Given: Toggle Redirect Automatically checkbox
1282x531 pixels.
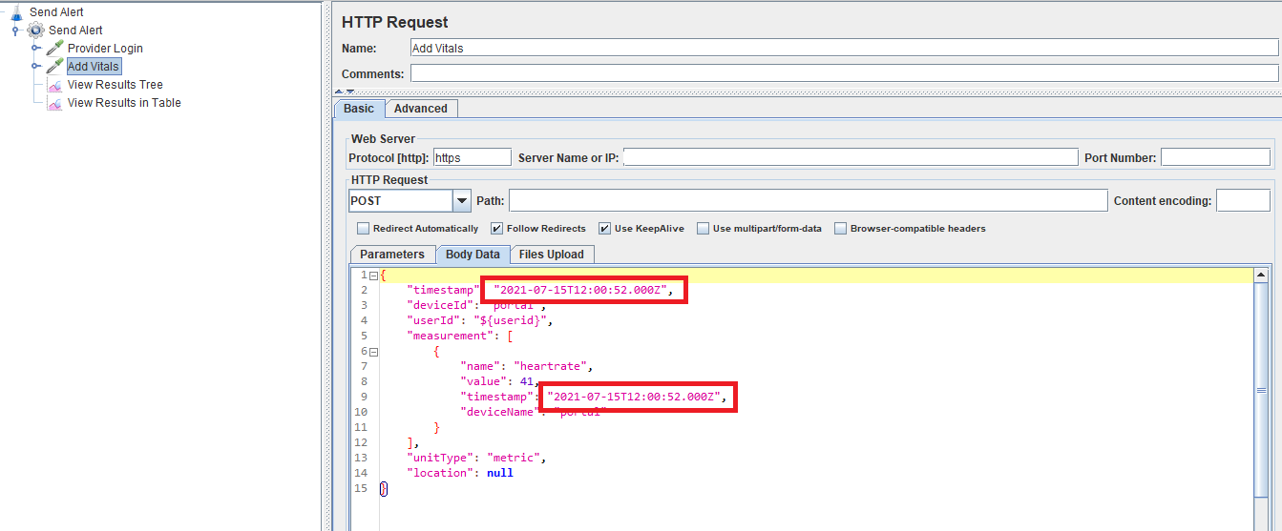Looking at the screenshot, I should pyautogui.click(x=363, y=229).
